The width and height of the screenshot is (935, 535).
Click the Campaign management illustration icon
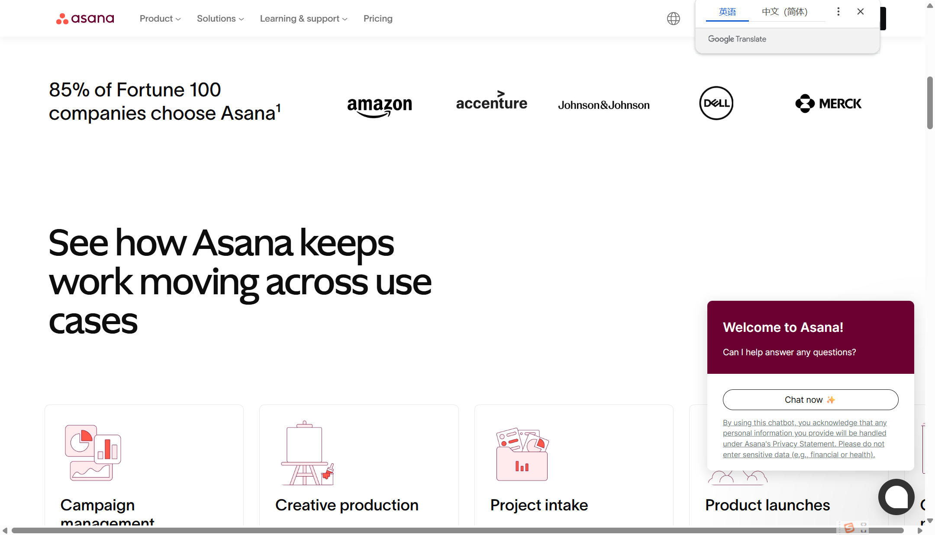tap(93, 452)
